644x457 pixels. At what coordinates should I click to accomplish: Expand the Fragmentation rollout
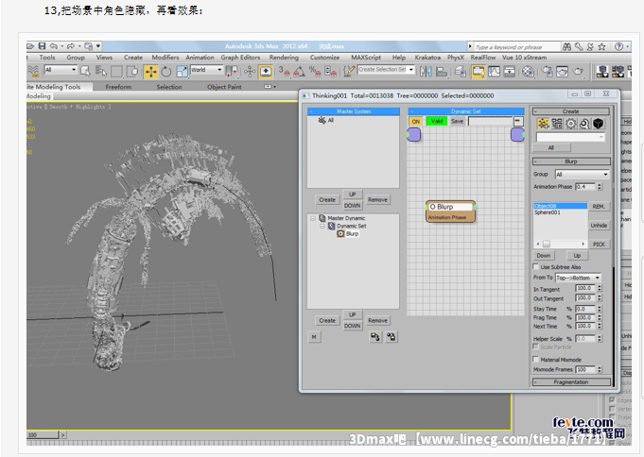(571, 381)
